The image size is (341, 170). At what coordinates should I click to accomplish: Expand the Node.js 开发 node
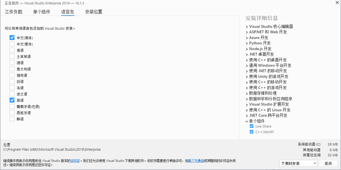[x=247, y=49]
